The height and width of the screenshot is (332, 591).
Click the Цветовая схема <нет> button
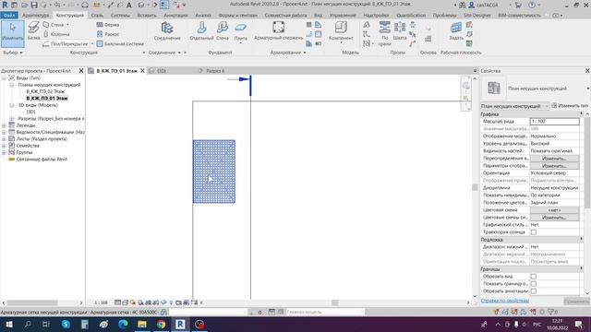(554, 210)
